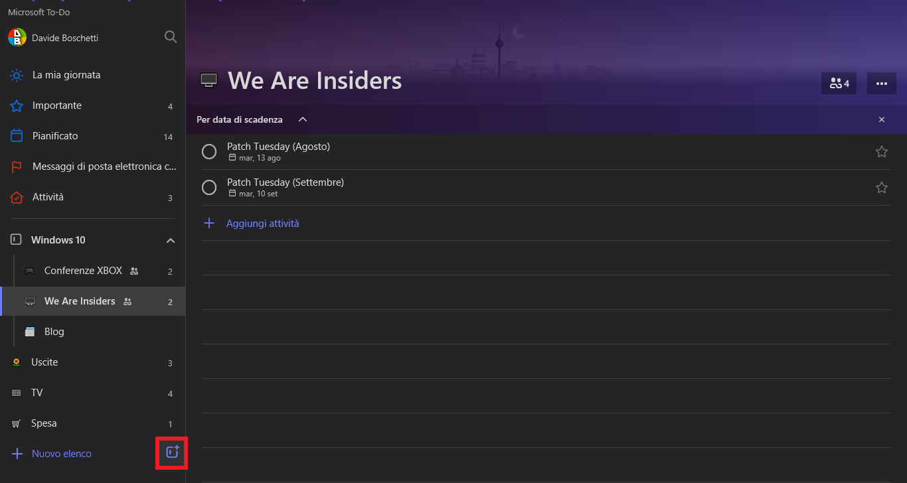Reverse sort order with the arrow next to Per data di scadenza
Viewport: 907px width, 483px height.
pyautogui.click(x=303, y=119)
